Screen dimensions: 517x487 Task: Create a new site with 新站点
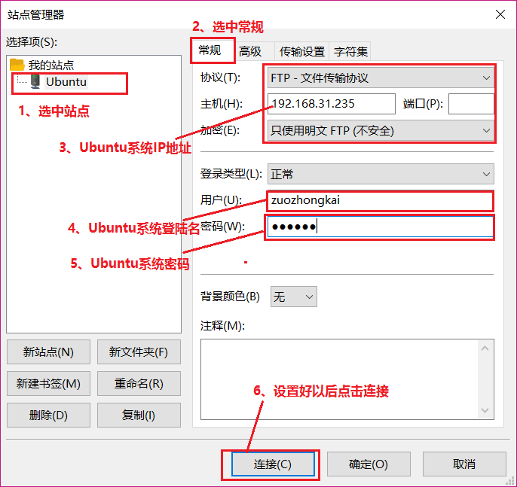(48, 352)
